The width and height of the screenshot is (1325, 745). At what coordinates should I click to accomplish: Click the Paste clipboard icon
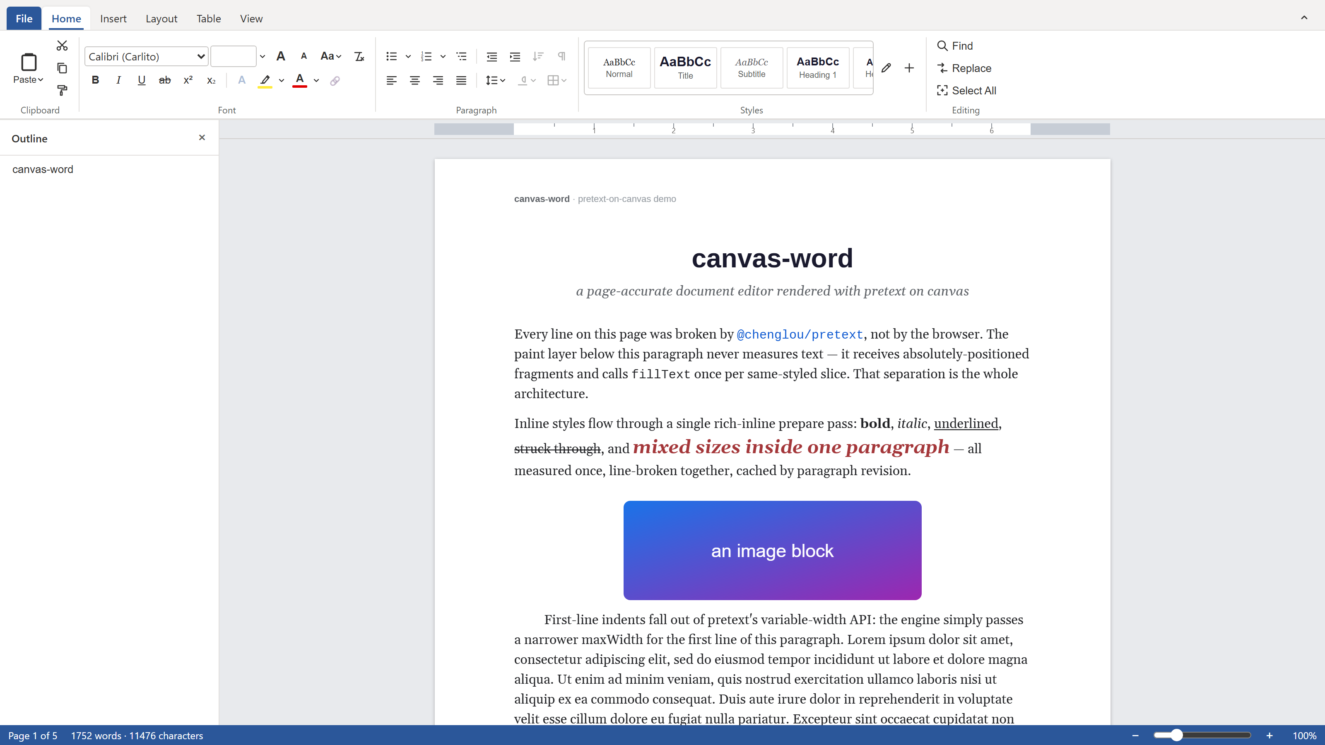(28, 62)
